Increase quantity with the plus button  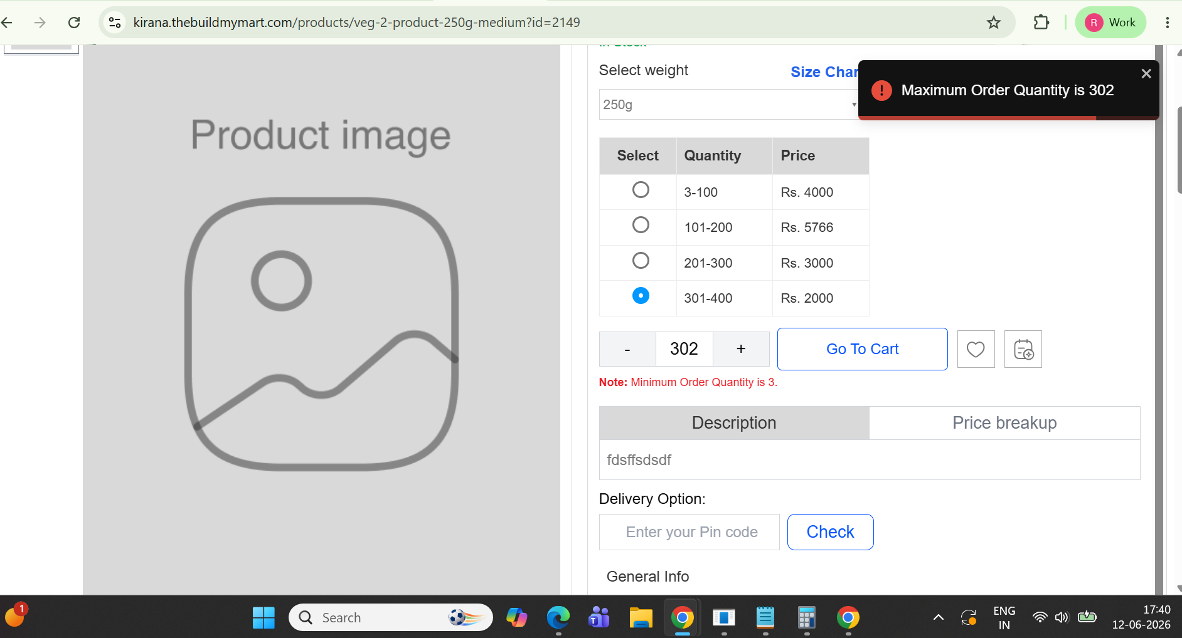(741, 349)
